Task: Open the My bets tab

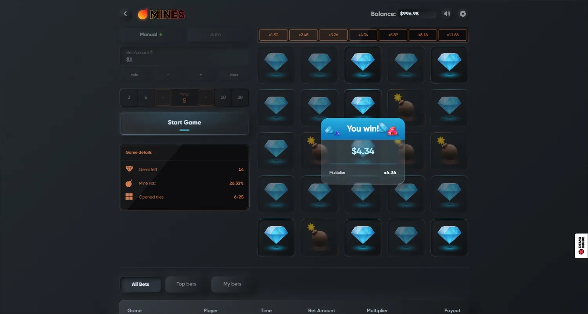Action: click(232, 284)
